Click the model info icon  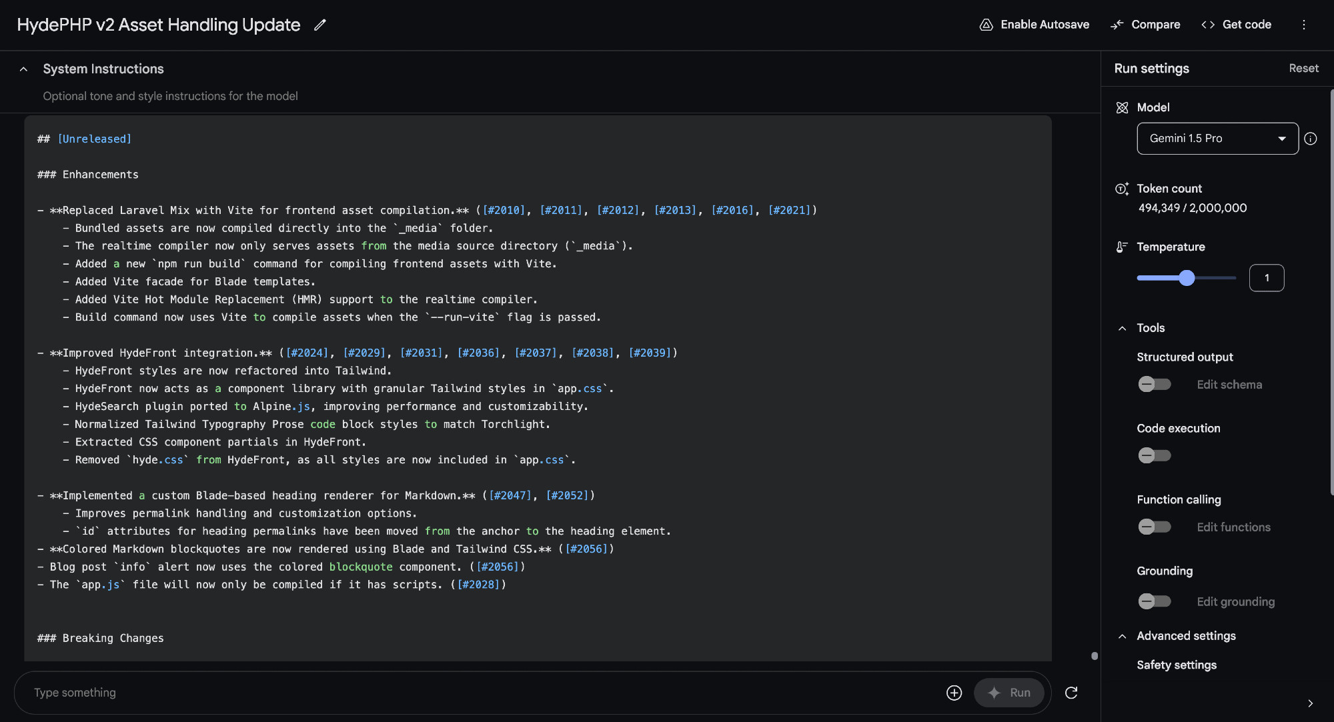click(1311, 139)
